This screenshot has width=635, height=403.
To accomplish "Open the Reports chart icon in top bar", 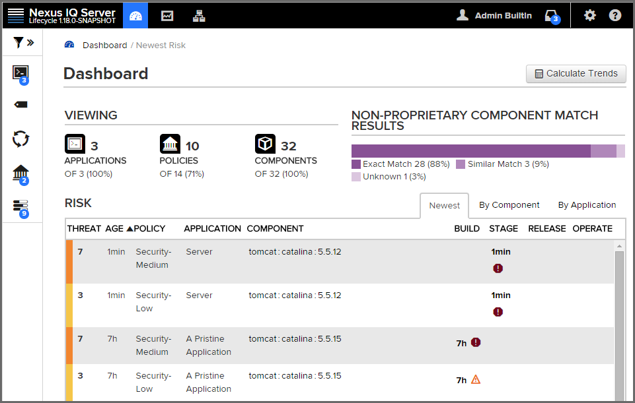I will tap(167, 16).
